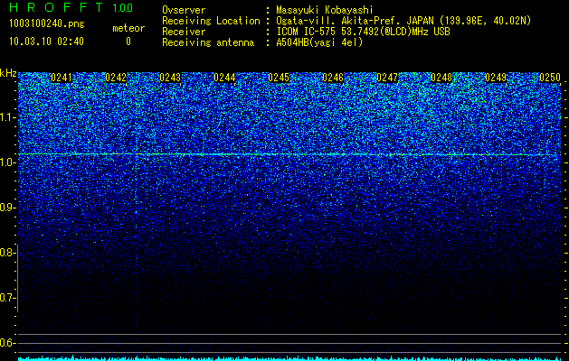This screenshot has height=361, width=569.
Task: Click the 0249 time marker
Action: pos(496,78)
